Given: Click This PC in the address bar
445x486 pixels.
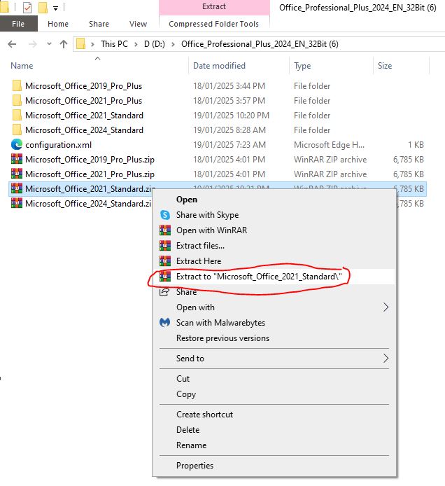Looking at the screenshot, I should pyautogui.click(x=114, y=44).
